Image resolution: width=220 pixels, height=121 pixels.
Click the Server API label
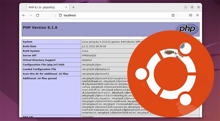click(30, 55)
